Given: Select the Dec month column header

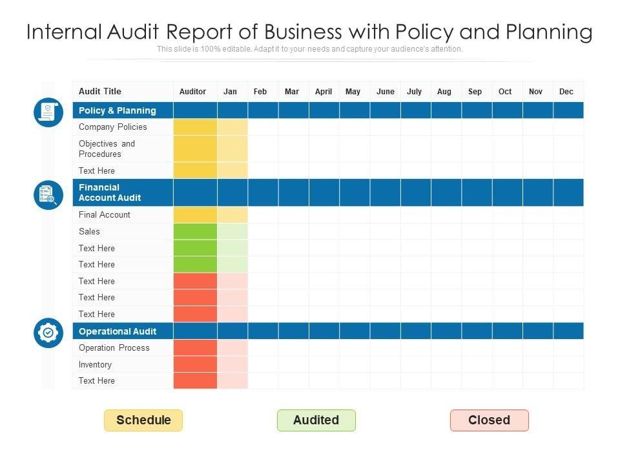Looking at the screenshot, I should (x=566, y=92).
